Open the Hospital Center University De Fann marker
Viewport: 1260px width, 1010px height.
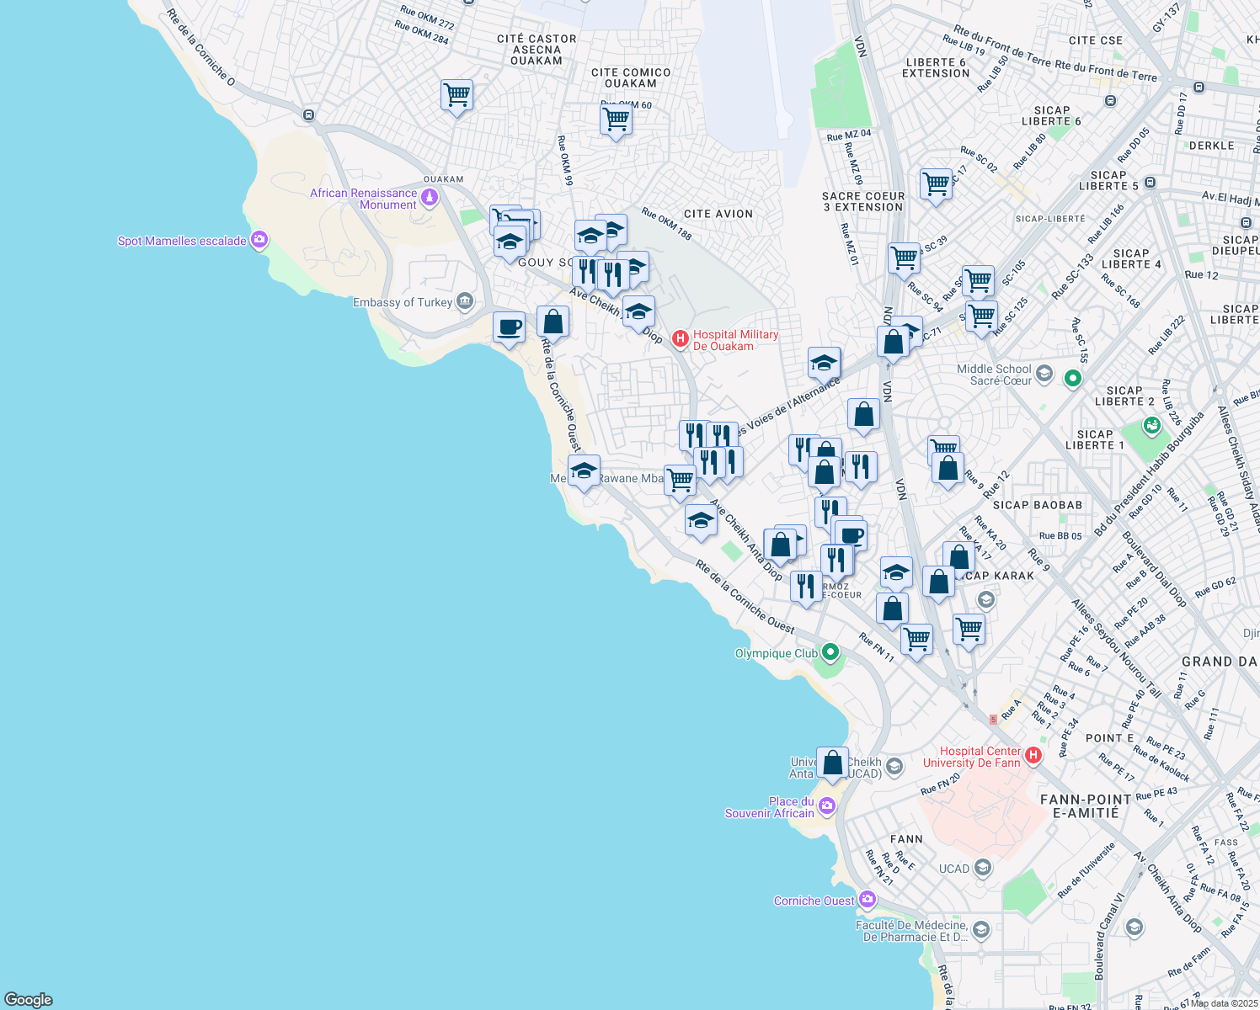(x=1034, y=754)
